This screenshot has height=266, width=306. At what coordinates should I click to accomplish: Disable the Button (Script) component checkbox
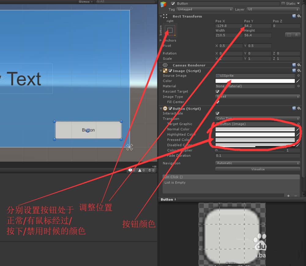coord(170,108)
